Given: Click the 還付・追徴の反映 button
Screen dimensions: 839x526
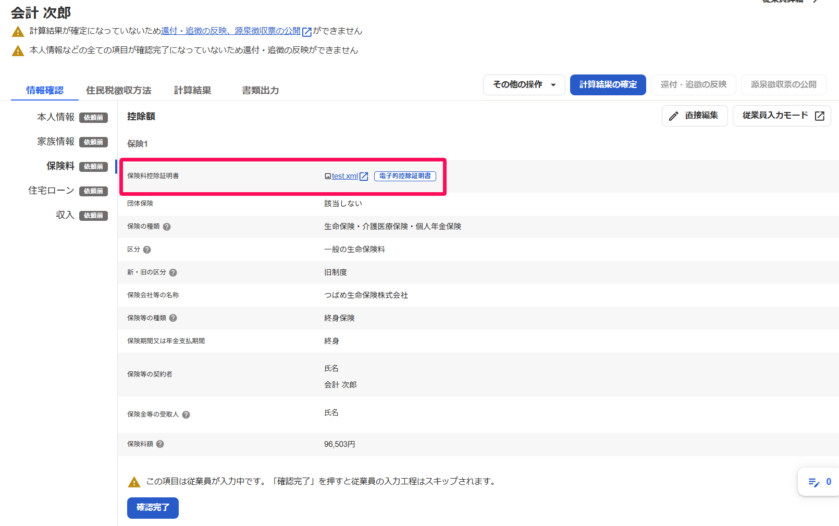Looking at the screenshot, I should tap(694, 85).
